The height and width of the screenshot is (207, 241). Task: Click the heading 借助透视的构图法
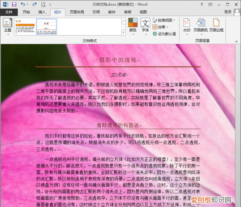118,125
